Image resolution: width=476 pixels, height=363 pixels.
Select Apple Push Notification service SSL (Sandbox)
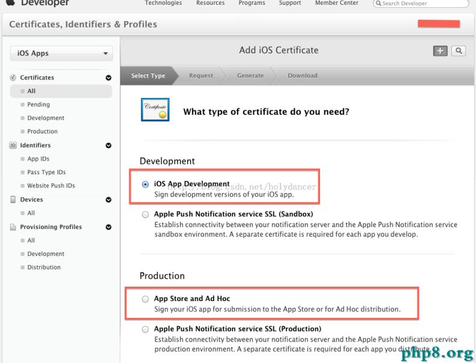[146, 215]
